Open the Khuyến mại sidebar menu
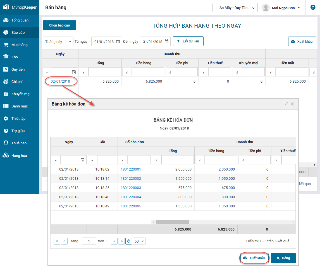The image size is (320, 266). [21, 94]
